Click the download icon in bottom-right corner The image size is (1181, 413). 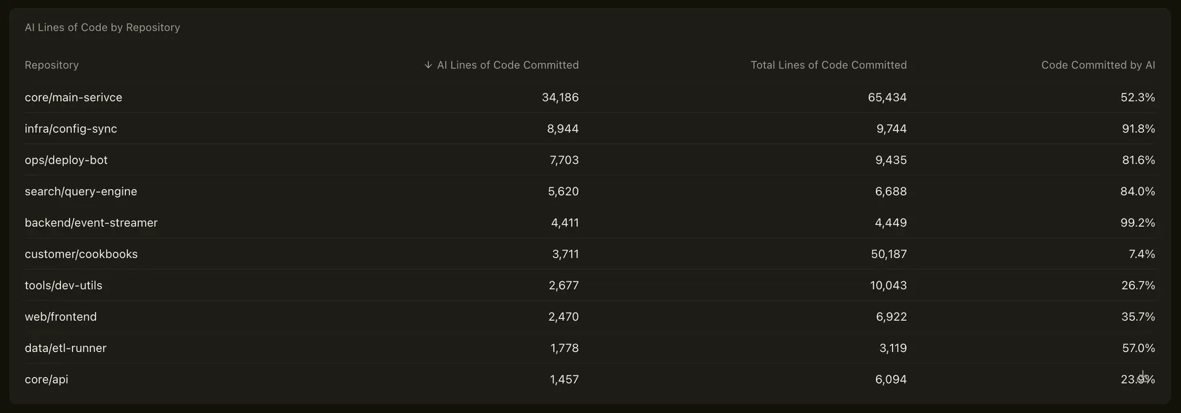1142,376
